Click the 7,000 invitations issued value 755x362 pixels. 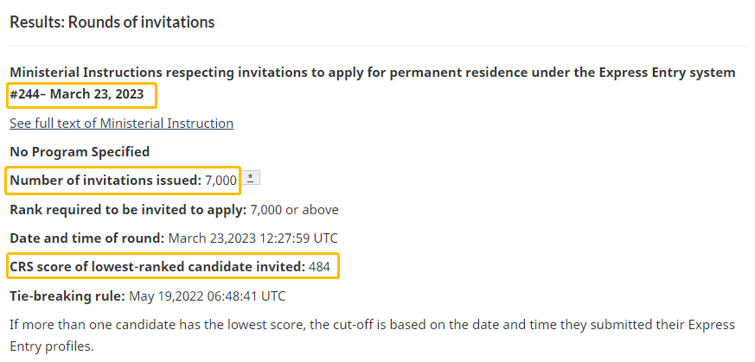(x=221, y=181)
